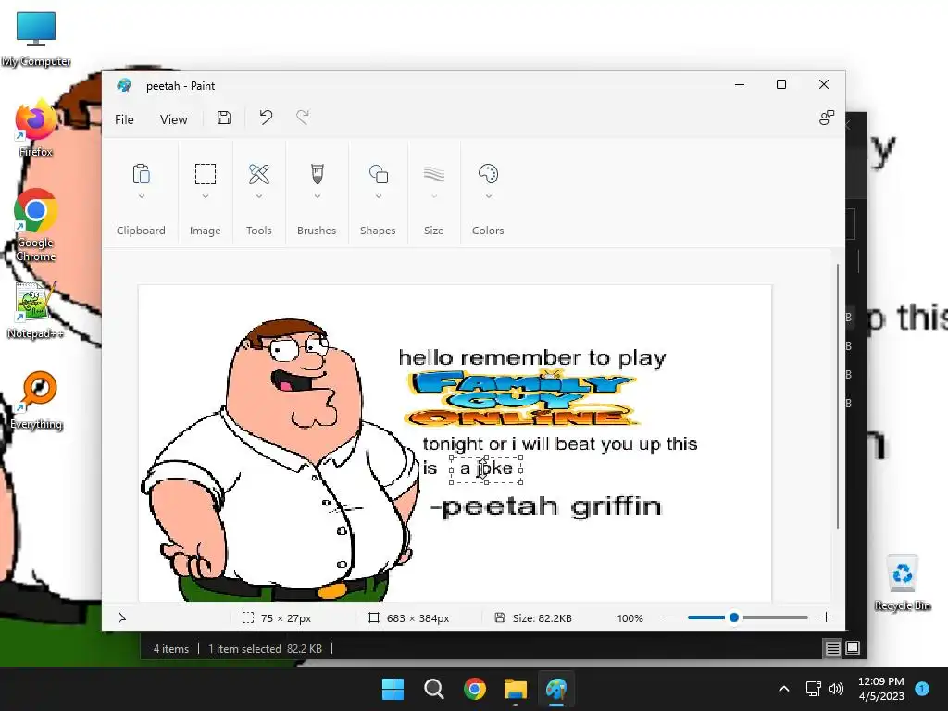Expand the Colors dropdown chevron
The image size is (948, 711).
(x=489, y=196)
